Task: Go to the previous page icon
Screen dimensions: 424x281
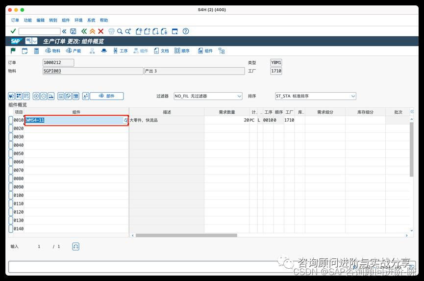Action: [147, 31]
